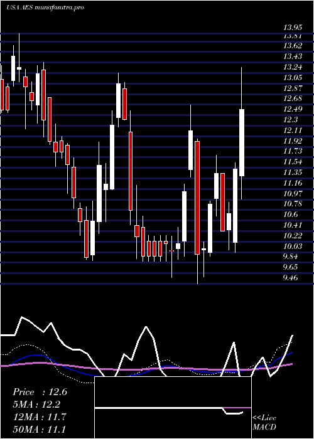Click the 13.24 price axis label
This screenshot has height=439, width=314.
click(293, 67)
